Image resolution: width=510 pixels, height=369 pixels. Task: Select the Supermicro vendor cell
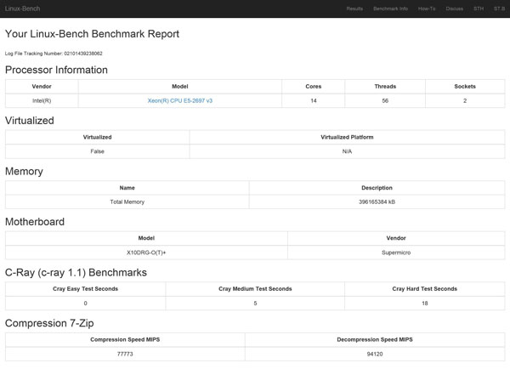pos(396,253)
